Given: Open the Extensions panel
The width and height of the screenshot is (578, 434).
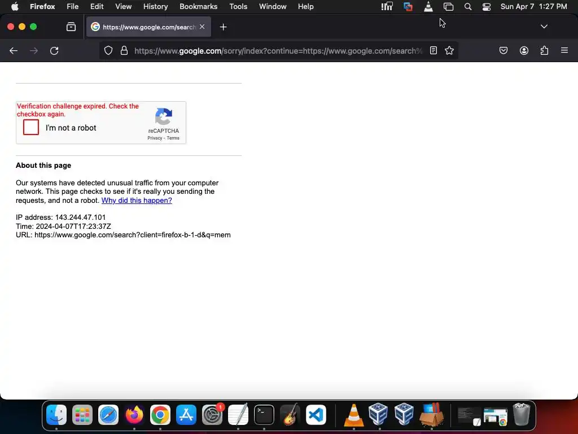Looking at the screenshot, I should point(545,50).
